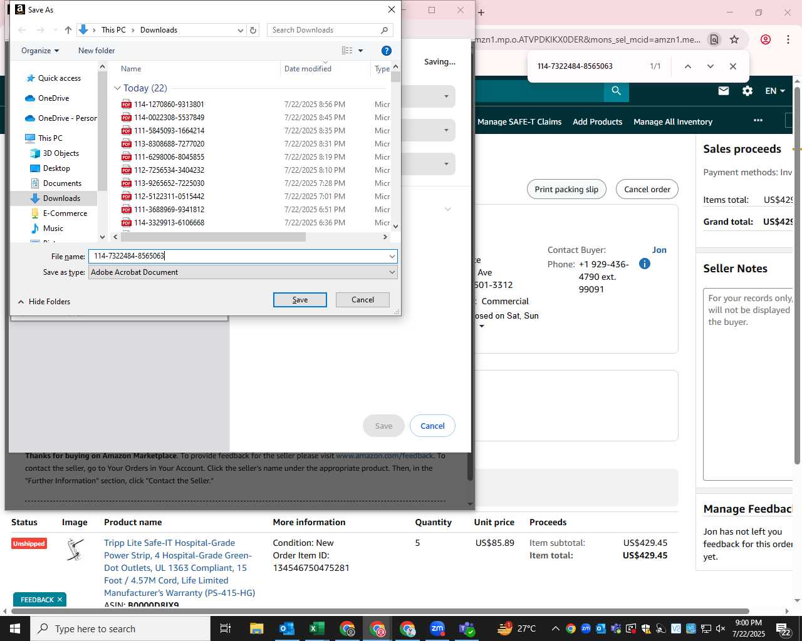Viewport: 802px width, 641px height.
Task: Open Manage All Inventory menu item
Action: 673,122
